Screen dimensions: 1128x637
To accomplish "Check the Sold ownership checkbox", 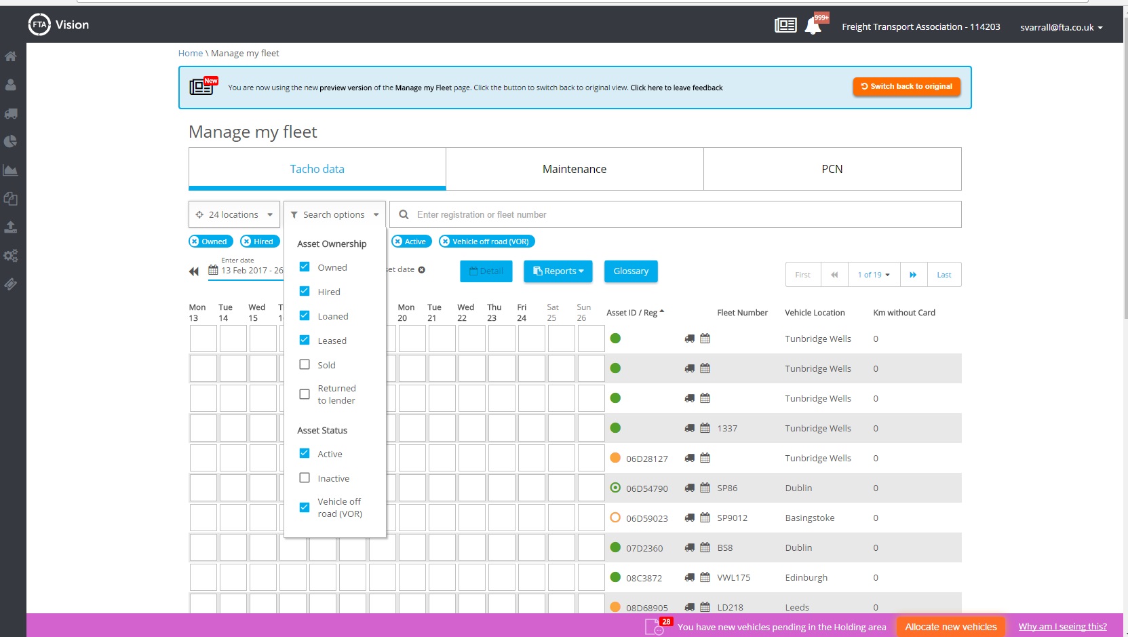I will click(x=305, y=364).
